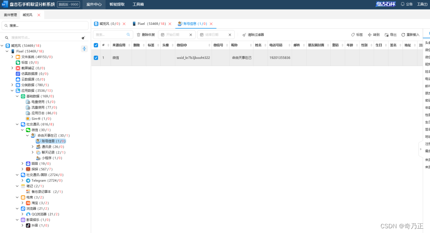The image size is (430, 233).
Task: Click the 电量使用 icon in tree
Action: [28, 102]
